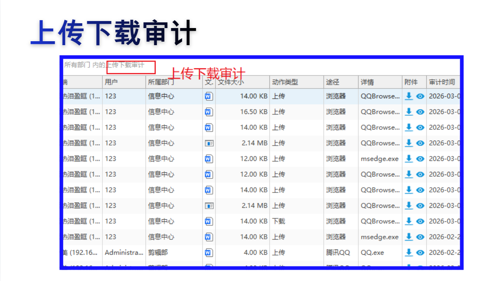Click Word file icon in 16.50 KB row

(209, 112)
